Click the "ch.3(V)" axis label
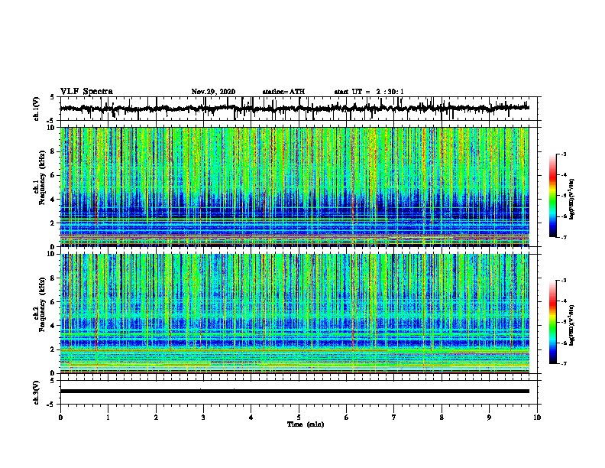 tap(36, 392)
